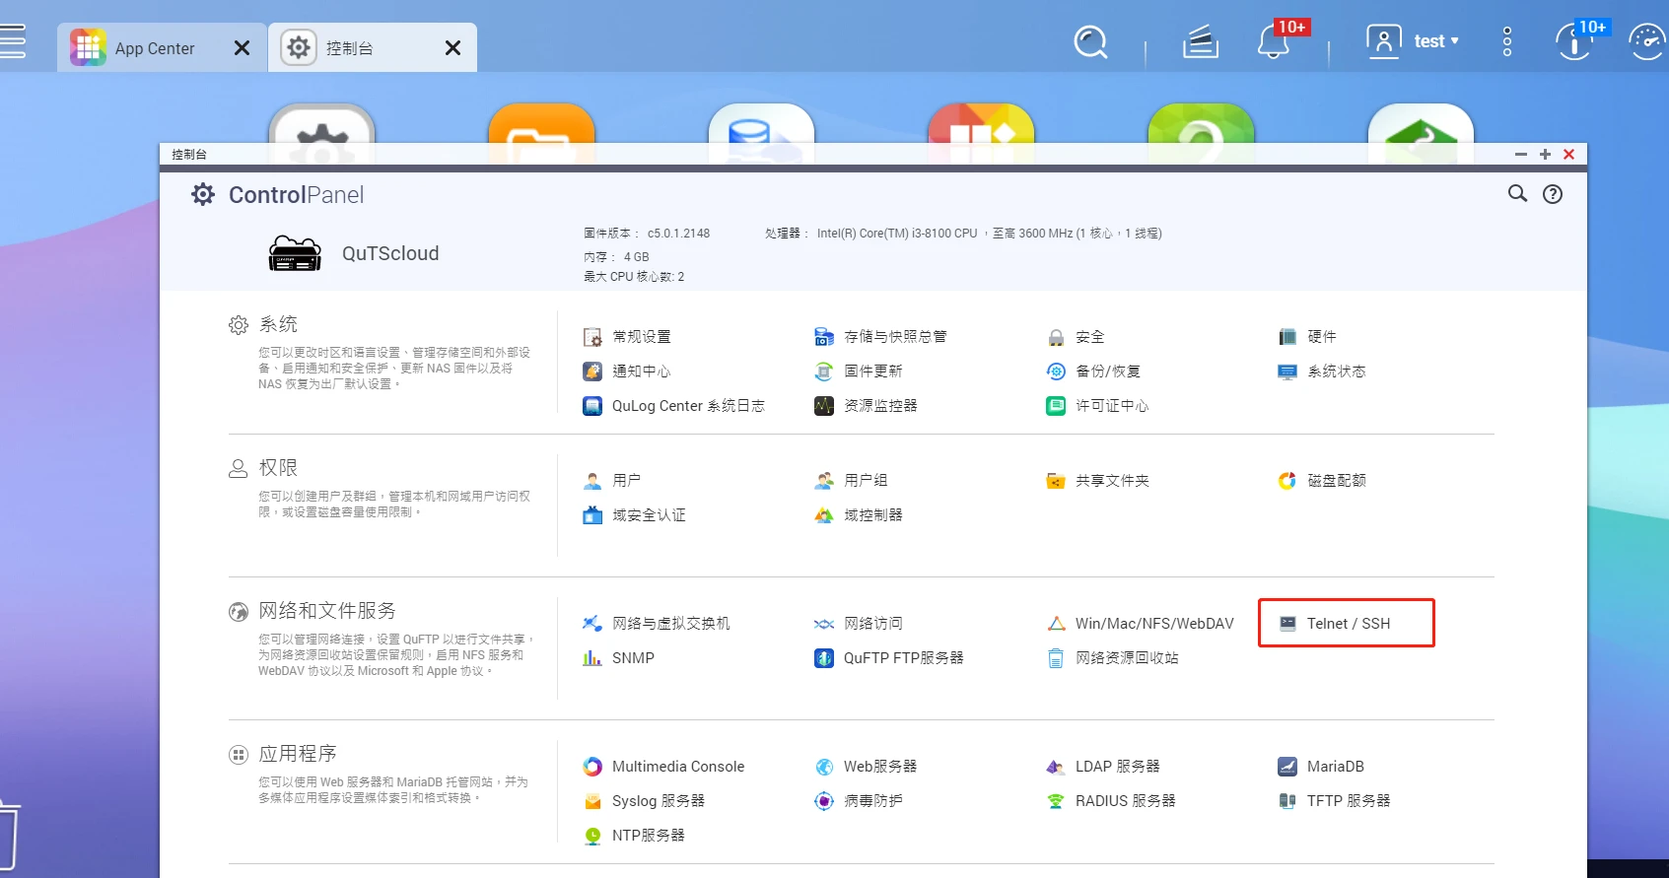Open 固件更新 firmware update
This screenshot has width=1669, height=878.
[859, 371]
